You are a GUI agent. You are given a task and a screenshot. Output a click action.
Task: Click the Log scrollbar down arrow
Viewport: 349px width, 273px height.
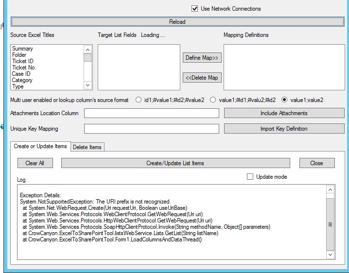(331, 255)
